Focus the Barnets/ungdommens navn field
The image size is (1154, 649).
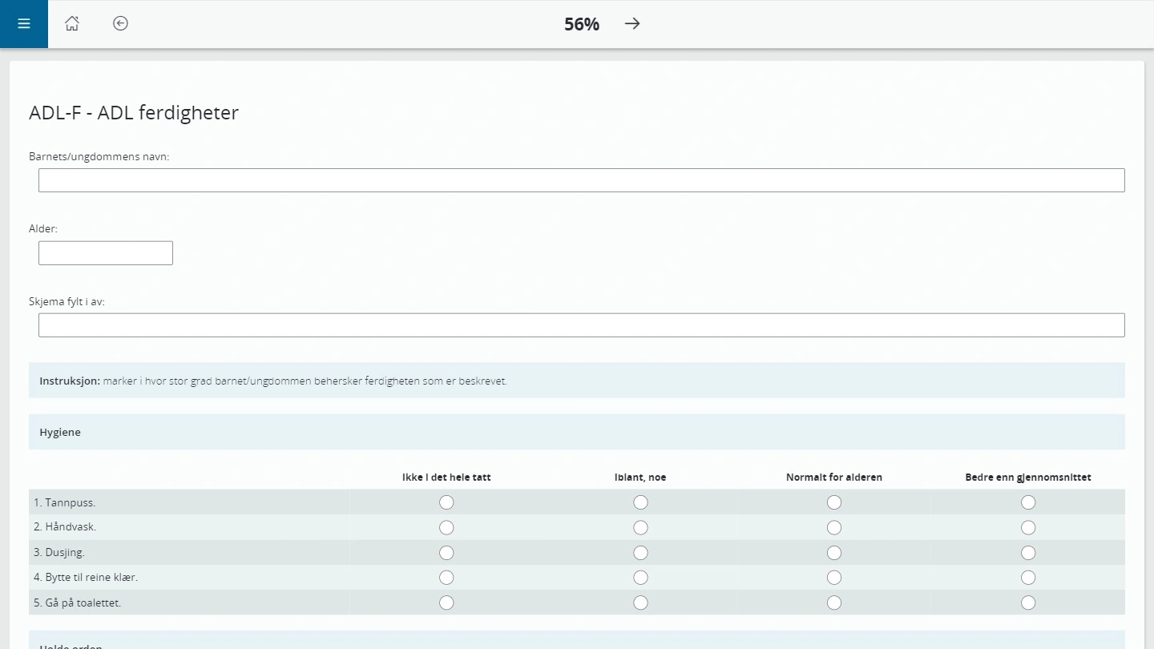click(x=582, y=180)
